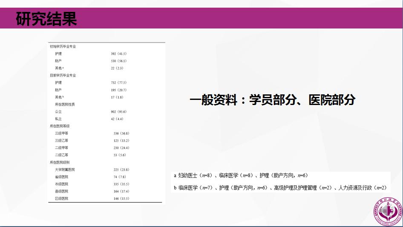Screen dimensions: 403x227
Task: Select the value '225 (23.8)'
Action: tap(121, 170)
